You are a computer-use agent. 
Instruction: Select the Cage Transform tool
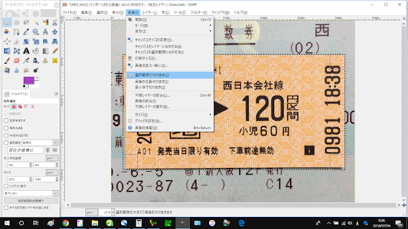click(17, 51)
